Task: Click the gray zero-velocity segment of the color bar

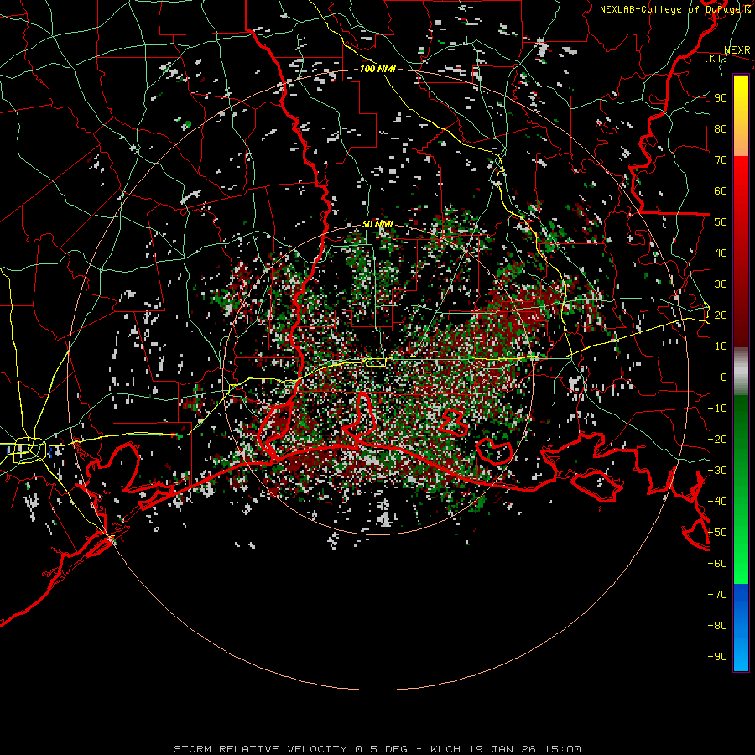Action: point(741,371)
